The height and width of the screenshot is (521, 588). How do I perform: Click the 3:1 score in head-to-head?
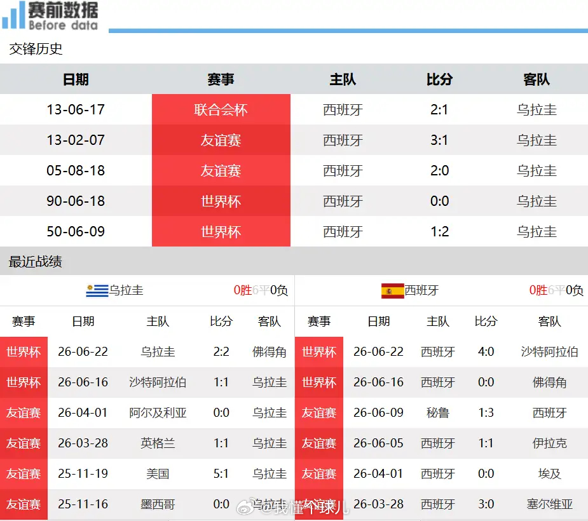tap(439, 140)
